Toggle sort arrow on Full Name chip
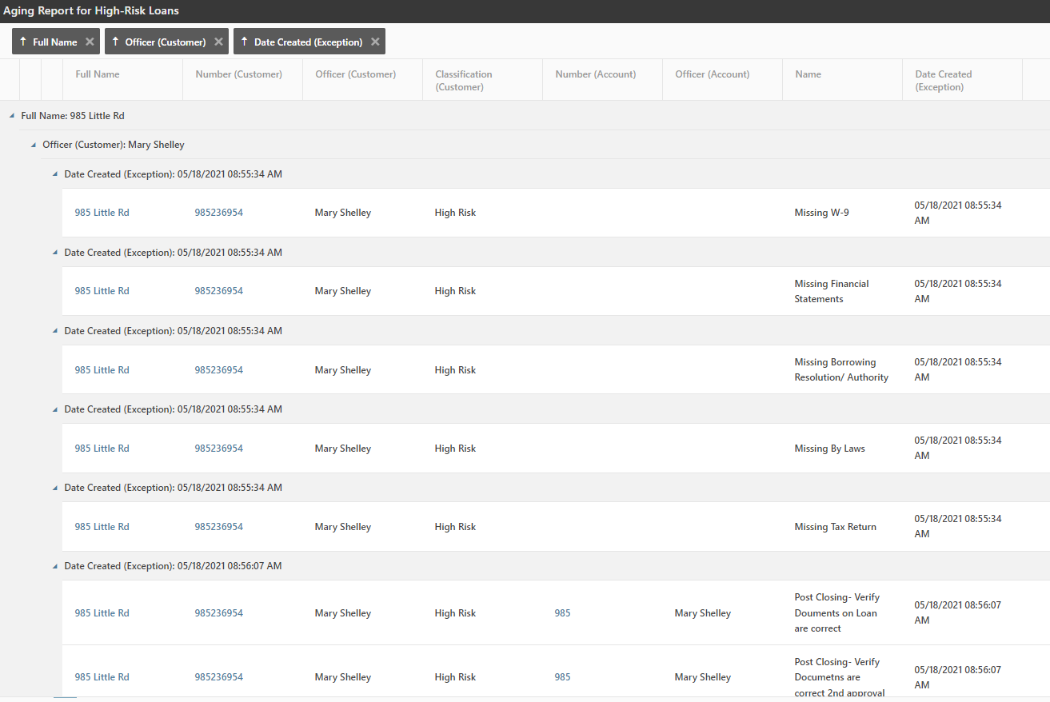The width and height of the screenshot is (1050, 702). pyautogui.click(x=23, y=42)
